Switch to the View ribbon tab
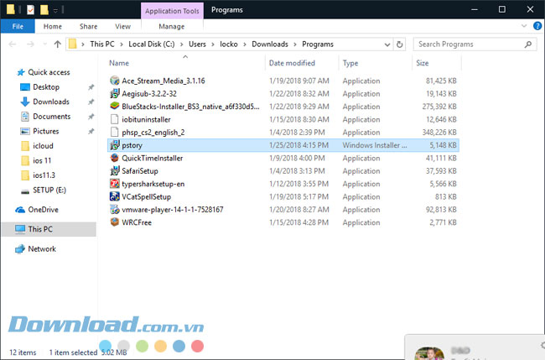The image size is (545, 360). pyautogui.click(x=122, y=27)
